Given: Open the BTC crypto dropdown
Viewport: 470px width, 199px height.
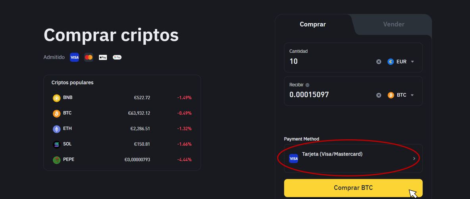Looking at the screenshot, I should [x=402, y=95].
